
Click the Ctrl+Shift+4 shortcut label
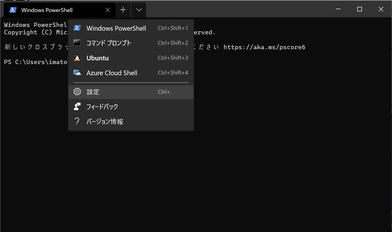173,73
